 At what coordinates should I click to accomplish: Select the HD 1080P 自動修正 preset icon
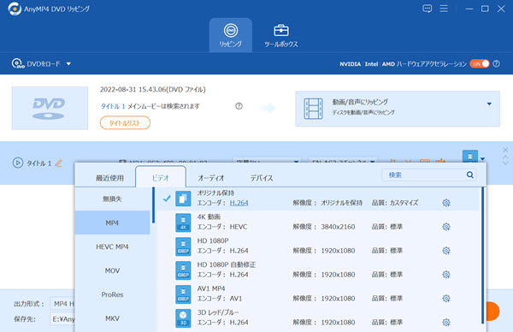click(x=183, y=270)
